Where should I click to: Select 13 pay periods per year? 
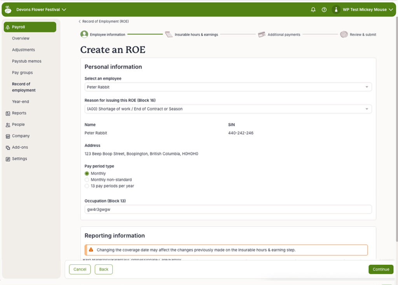tap(87, 186)
